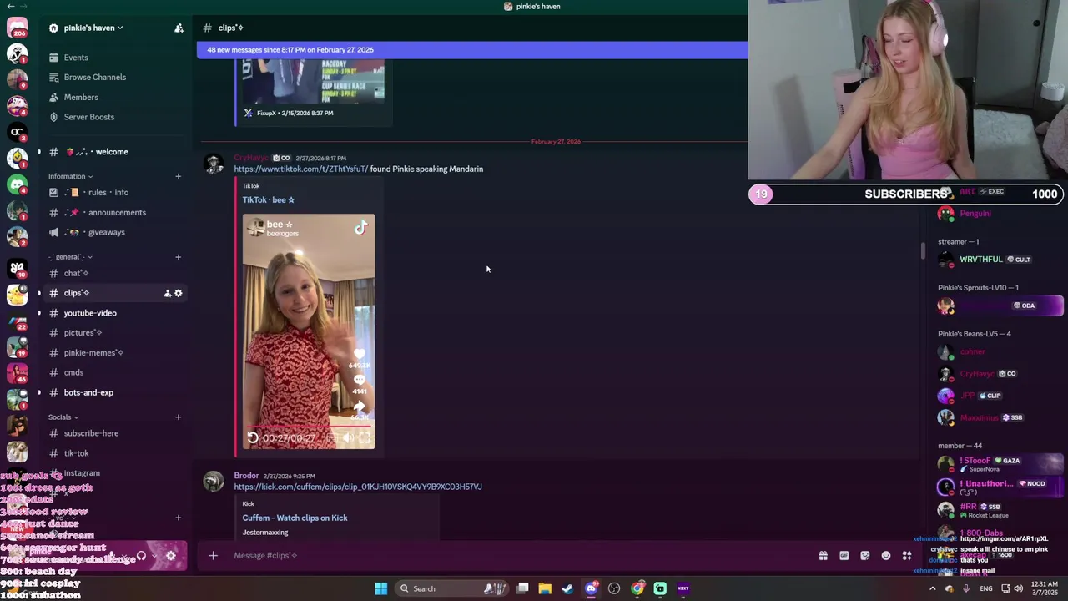
Task: Collapse the Socials category
Action: coord(63,417)
